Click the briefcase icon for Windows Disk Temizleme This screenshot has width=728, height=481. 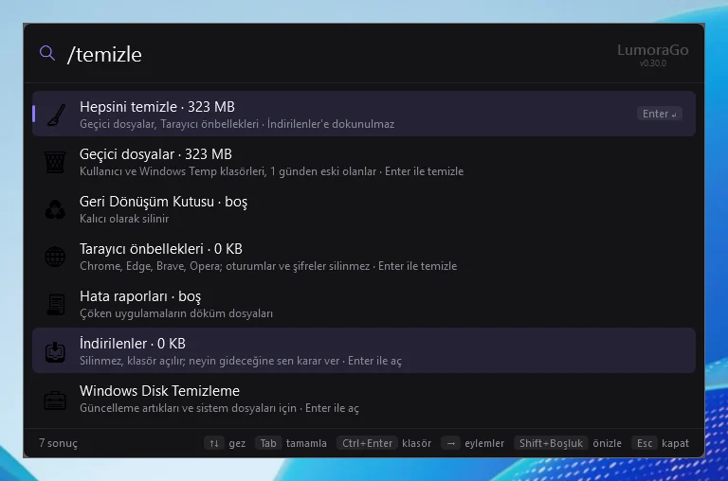coord(55,400)
